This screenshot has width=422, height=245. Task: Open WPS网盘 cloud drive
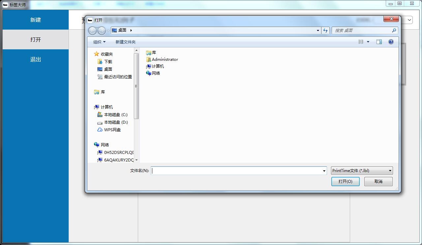[112, 130]
